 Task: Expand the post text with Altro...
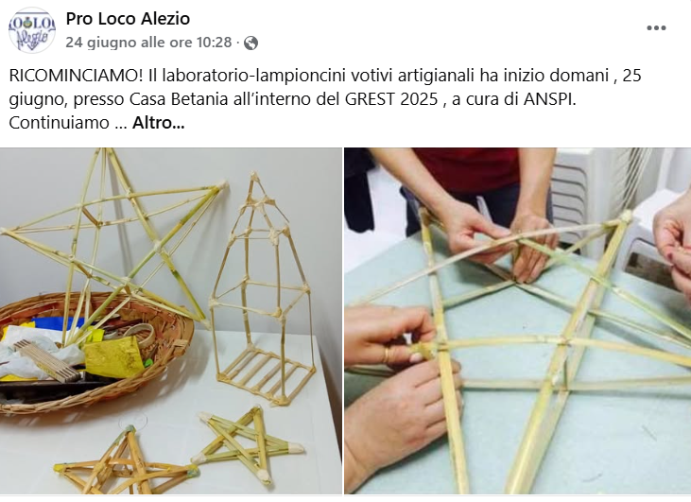(x=158, y=123)
